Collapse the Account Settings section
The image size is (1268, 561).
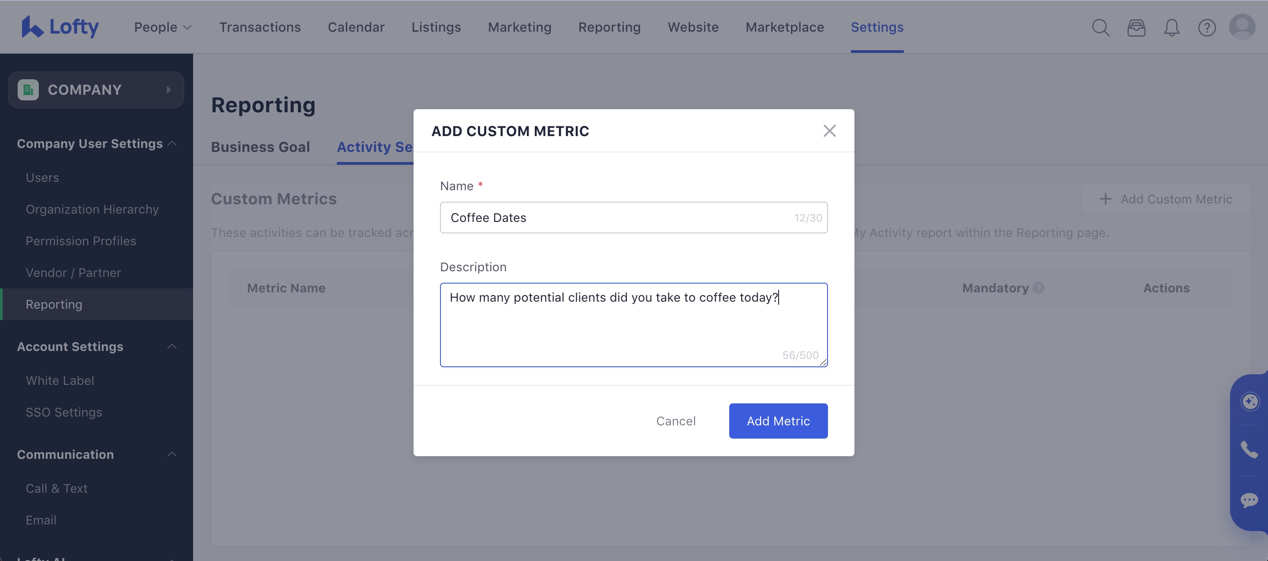point(172,346)
